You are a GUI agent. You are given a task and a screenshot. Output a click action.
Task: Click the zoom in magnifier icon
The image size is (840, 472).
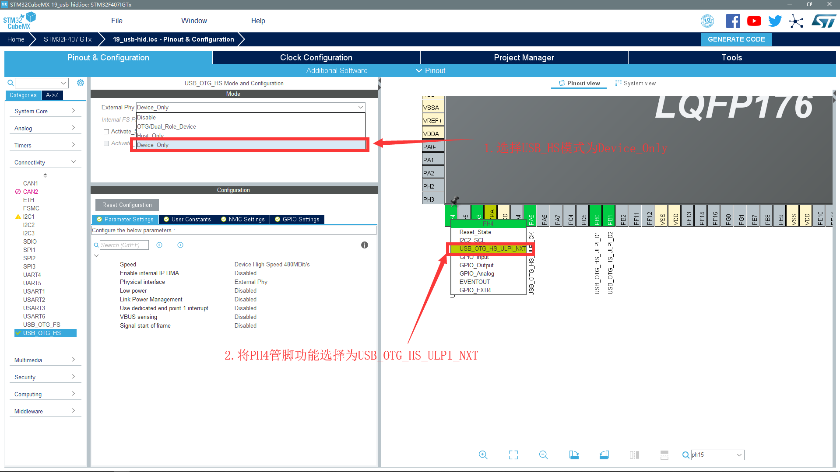click(x=483, y=455)
